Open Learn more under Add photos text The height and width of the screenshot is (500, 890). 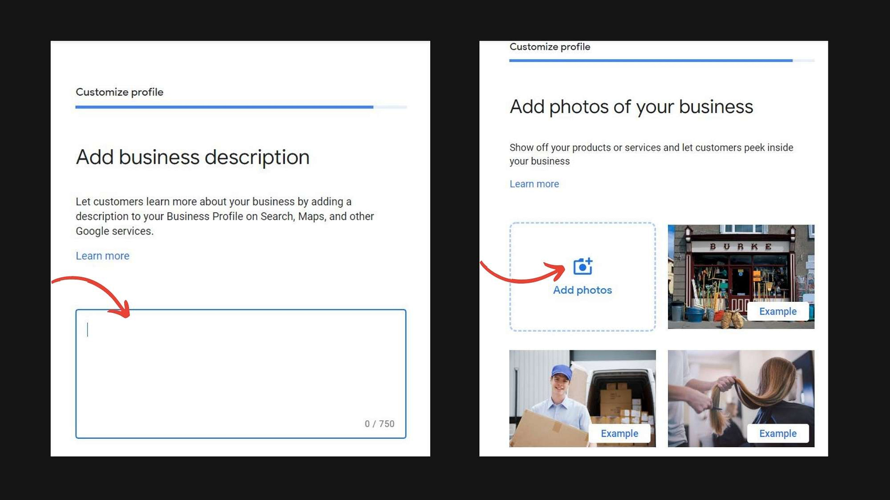tap(534, 184)
